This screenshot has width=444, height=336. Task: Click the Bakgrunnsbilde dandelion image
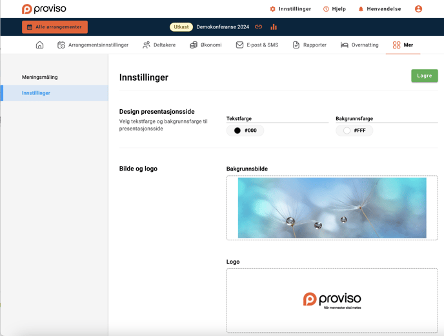(332, 208)
